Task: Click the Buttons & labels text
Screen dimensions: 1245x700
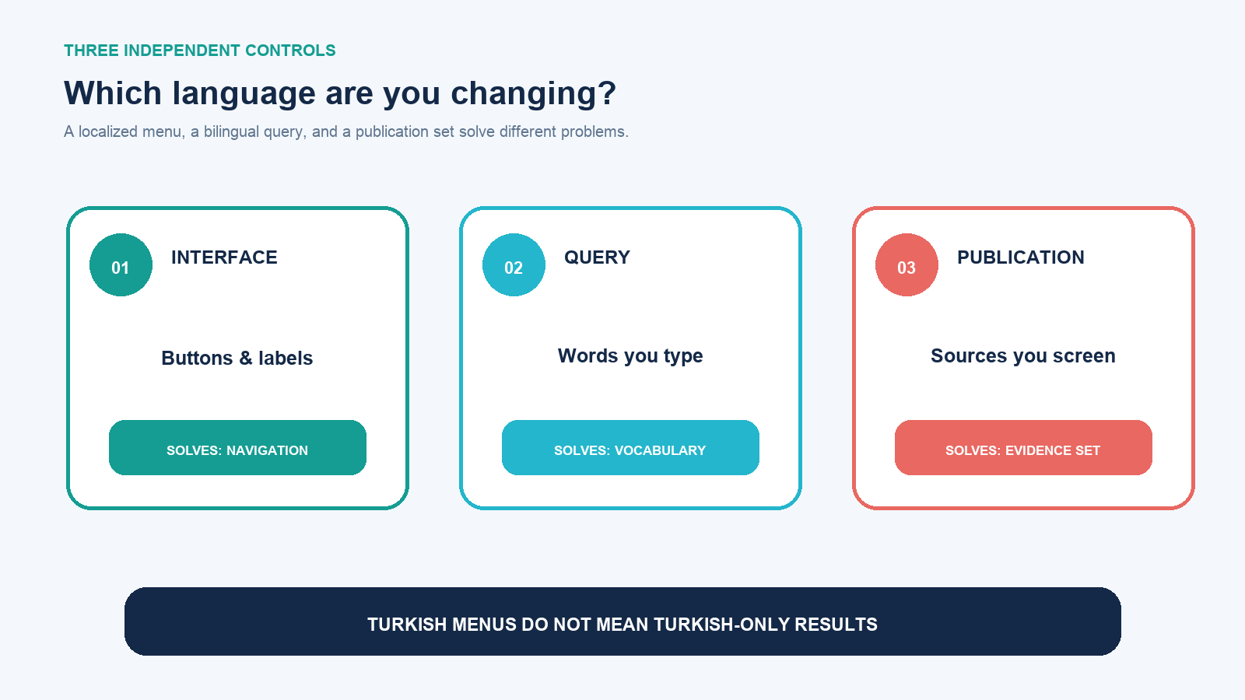Action: tap(237, 358)
